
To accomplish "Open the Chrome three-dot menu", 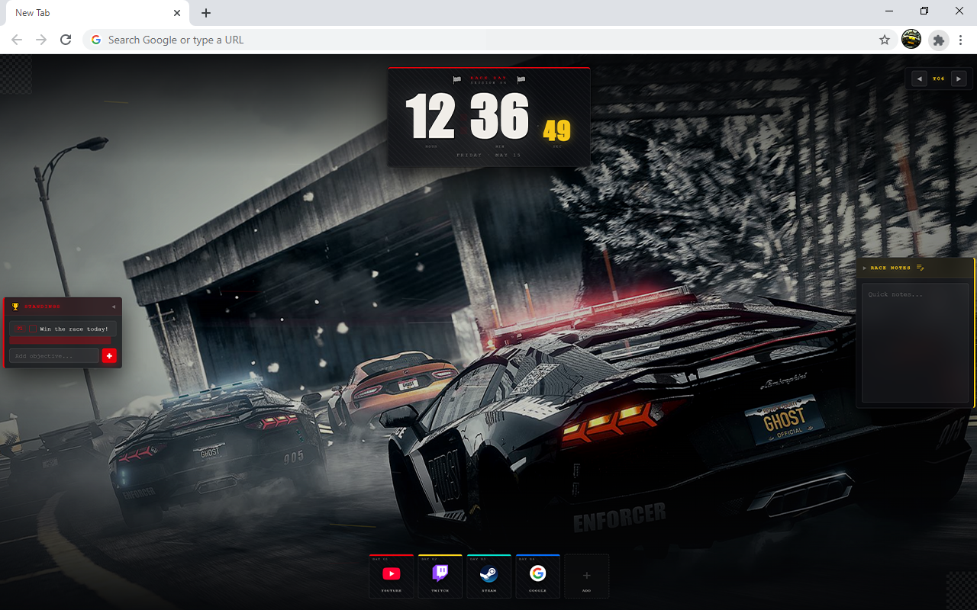I will 962,40.
